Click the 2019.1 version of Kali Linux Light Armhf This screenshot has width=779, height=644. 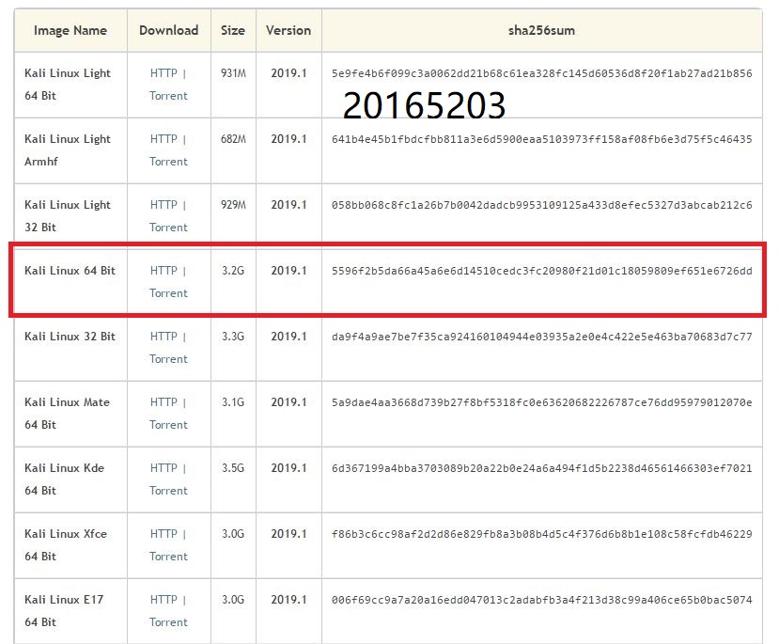(x=288, y=138)
